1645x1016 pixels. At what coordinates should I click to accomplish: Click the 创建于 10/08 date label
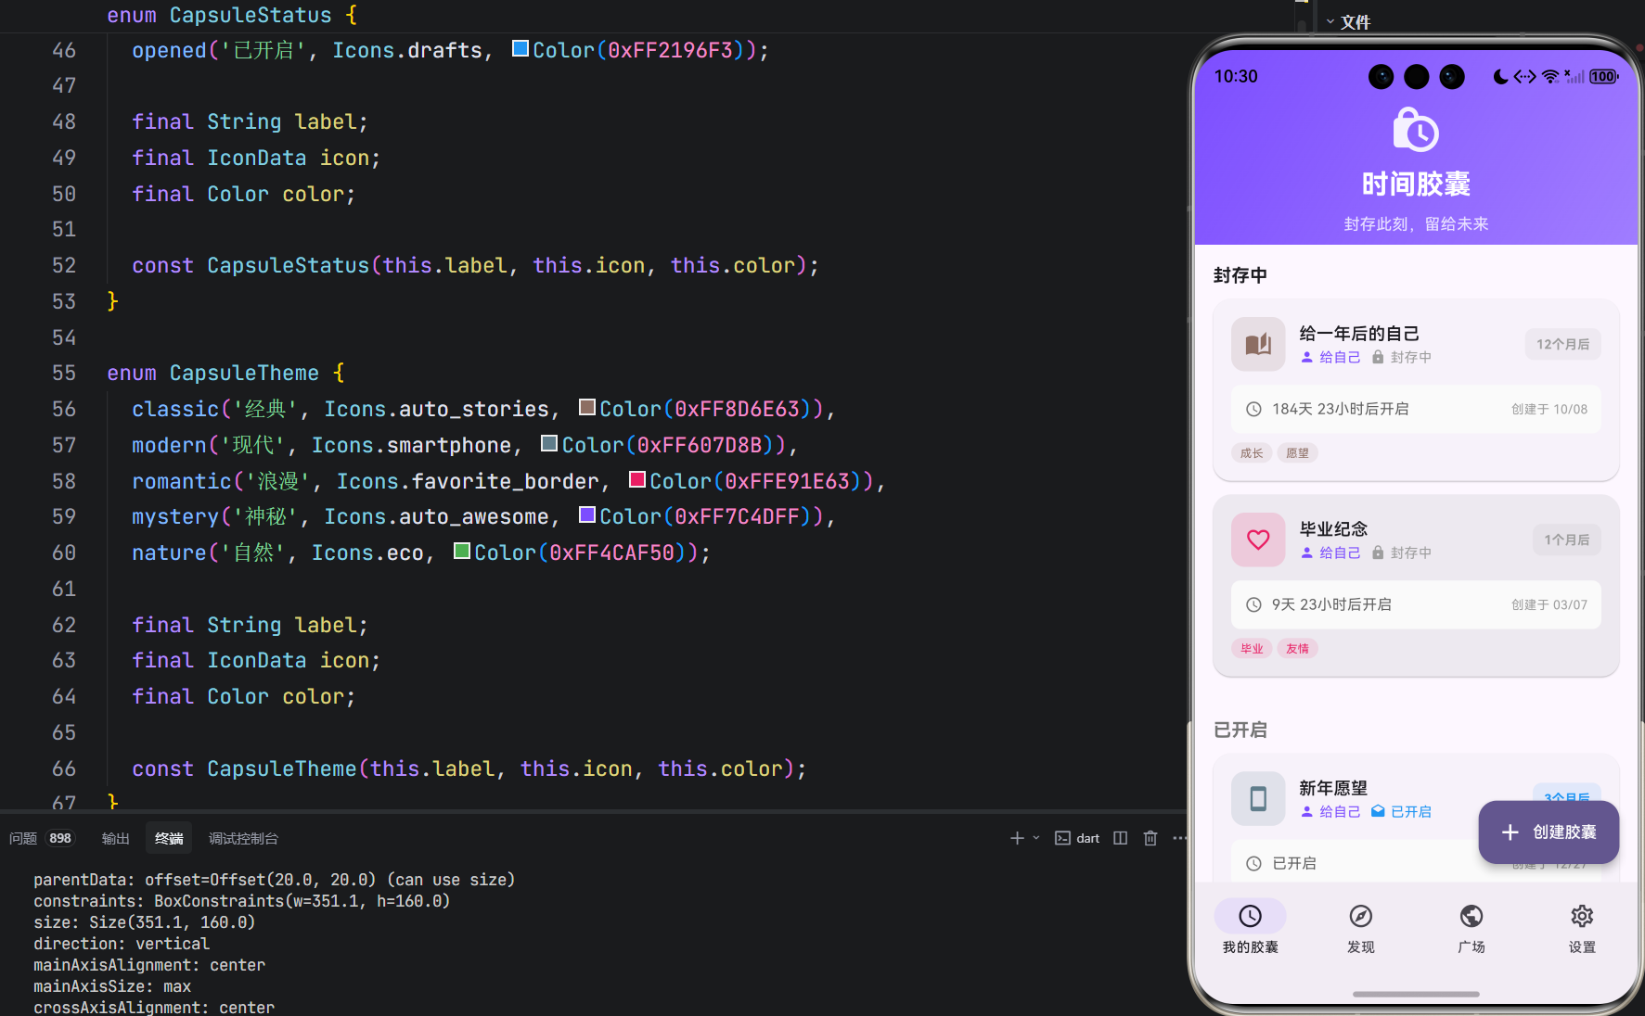1549,409
